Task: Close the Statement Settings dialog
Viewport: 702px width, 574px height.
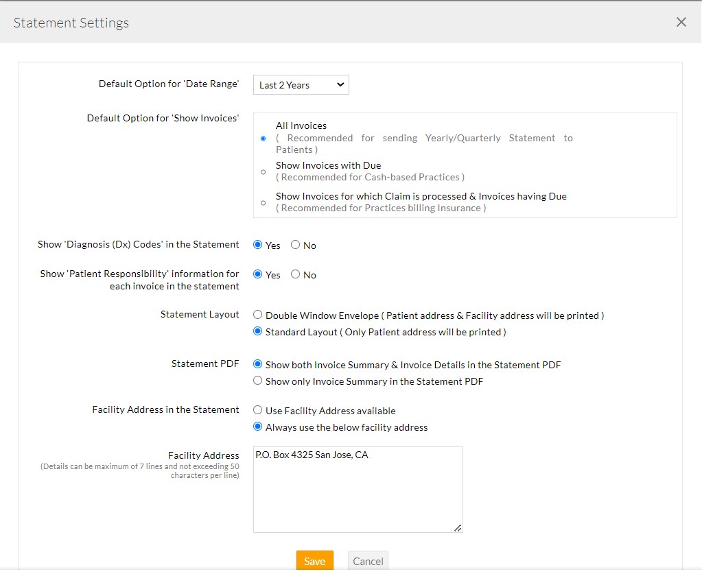Action: pyautogui.click(x=681, y=21)
